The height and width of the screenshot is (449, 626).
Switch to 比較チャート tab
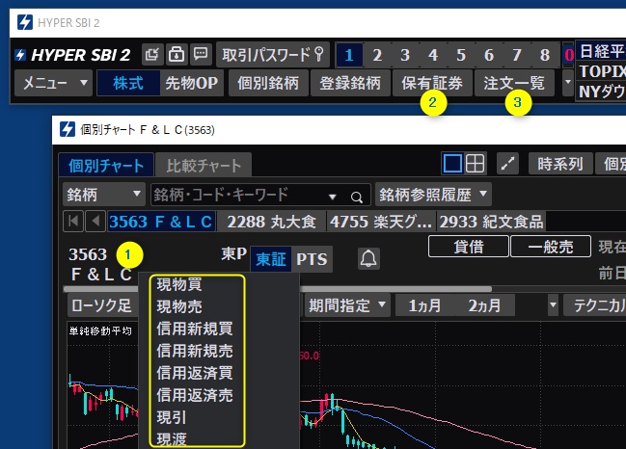(204, 165)
